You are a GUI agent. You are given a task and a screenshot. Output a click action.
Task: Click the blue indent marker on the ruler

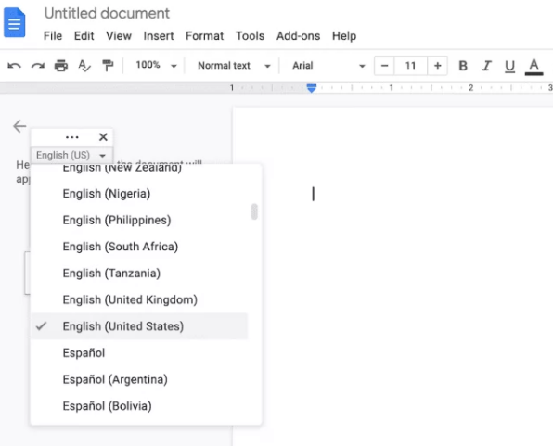pyautogui.click(x=312, y=88)
